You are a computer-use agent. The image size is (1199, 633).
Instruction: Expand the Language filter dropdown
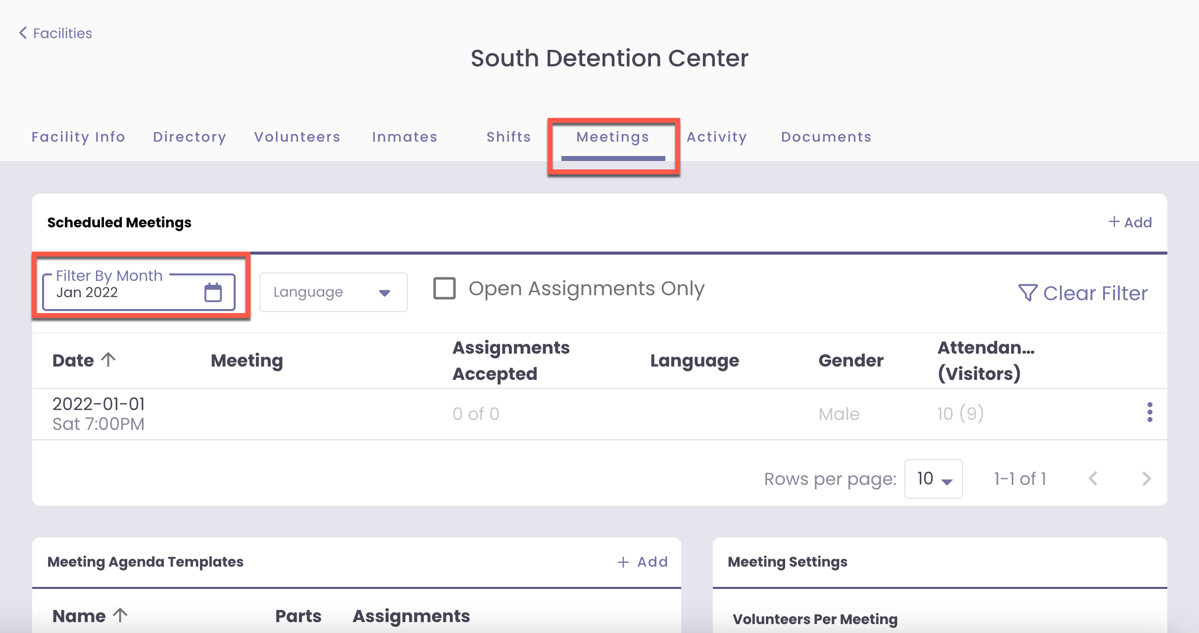pyautogui.click(x=333, y=292)
